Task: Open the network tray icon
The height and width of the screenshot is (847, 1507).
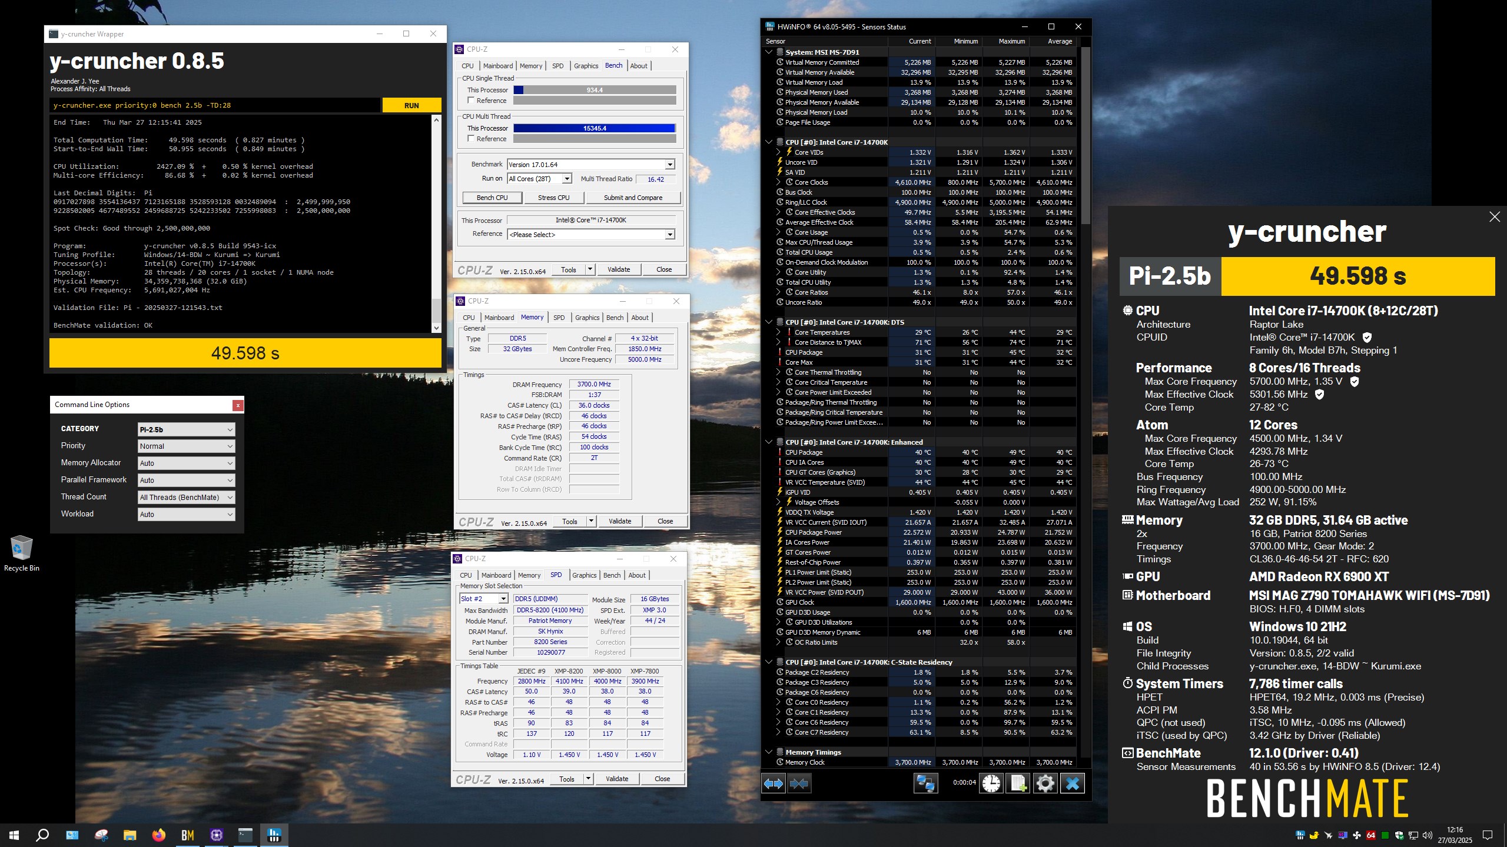Action: pos(1413,835)
